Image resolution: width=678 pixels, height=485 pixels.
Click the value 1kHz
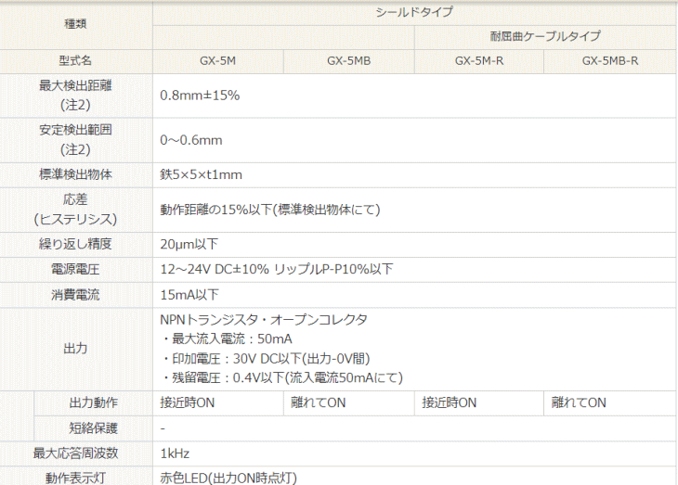click(175, 453)
